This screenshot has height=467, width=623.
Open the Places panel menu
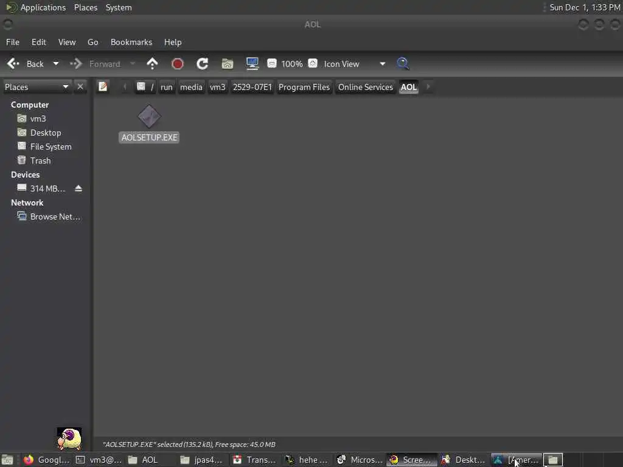click(86, 7)
